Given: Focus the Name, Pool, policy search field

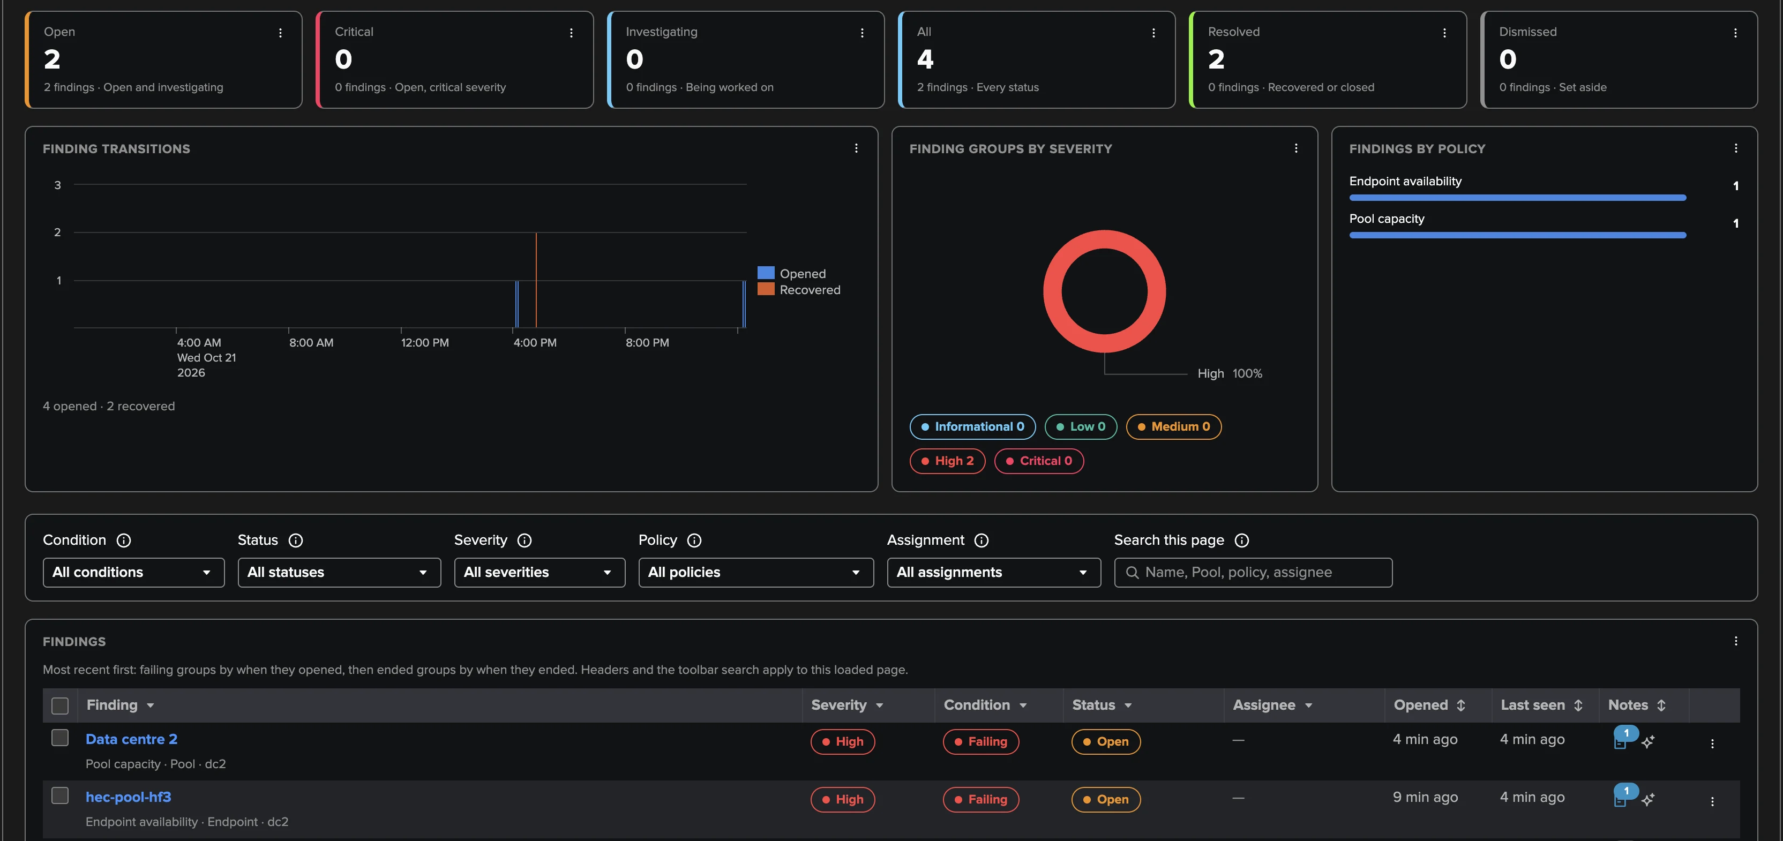Looking at the screenshot, I should point(1253,573).
